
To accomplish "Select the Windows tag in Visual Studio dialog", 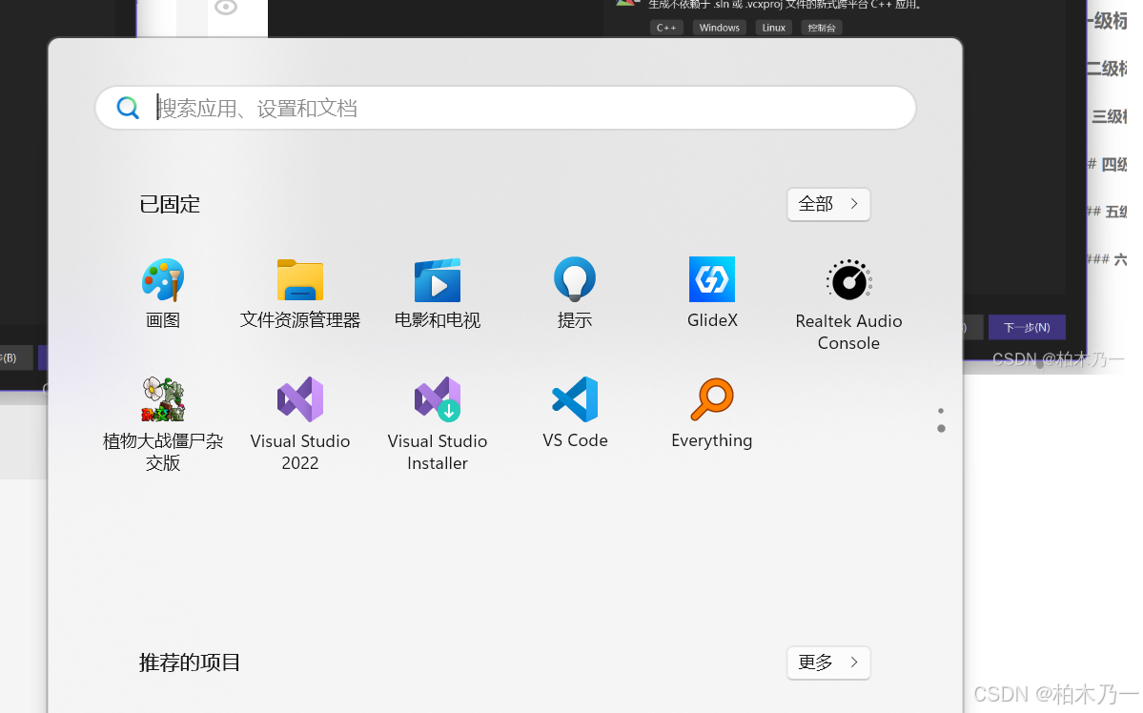I will click(720, 28).
